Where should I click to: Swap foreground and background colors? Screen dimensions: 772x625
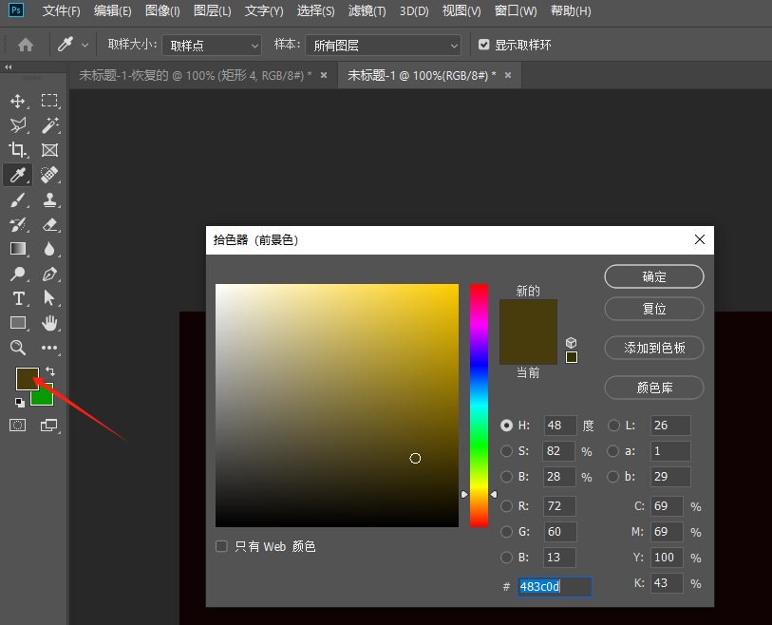point(50,371)
